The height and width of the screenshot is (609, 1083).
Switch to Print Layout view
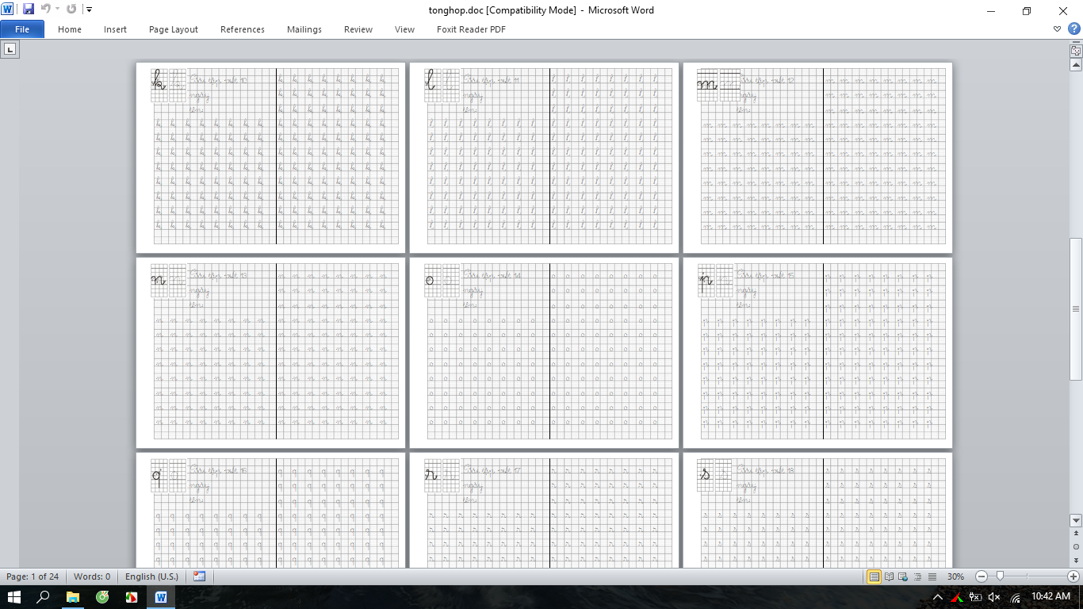pos(874,576)
